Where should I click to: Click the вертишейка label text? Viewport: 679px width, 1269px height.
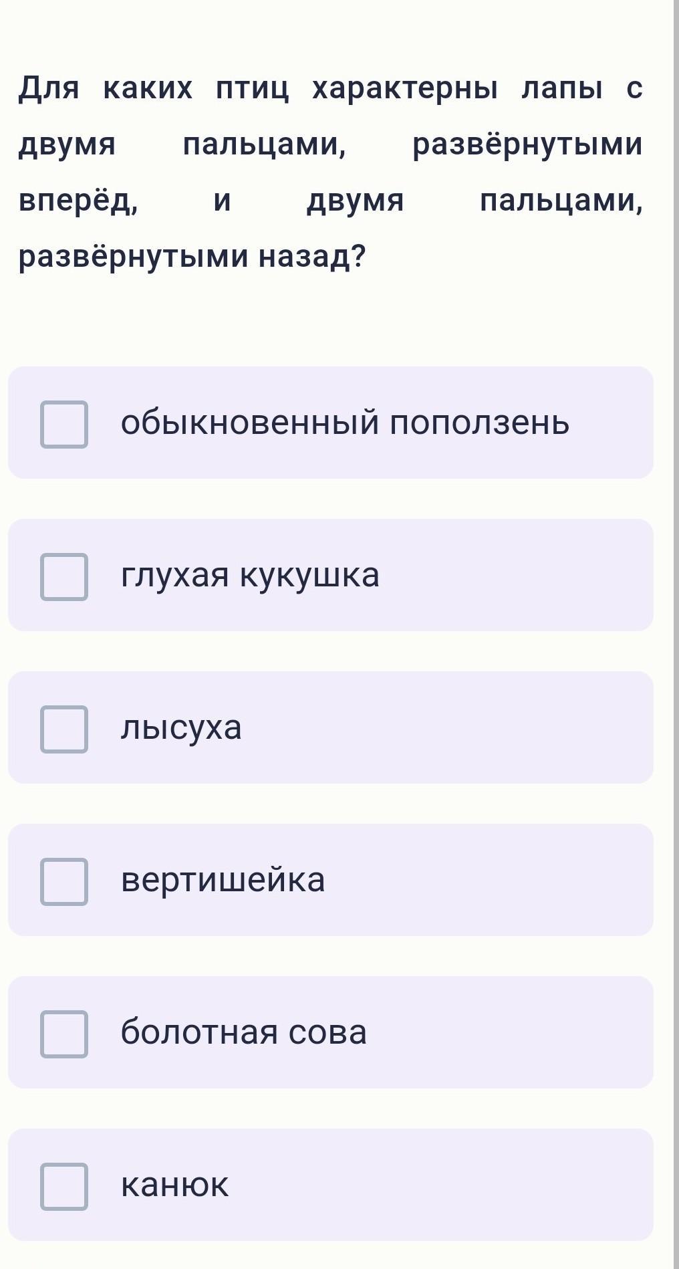[x=223, y=880]
